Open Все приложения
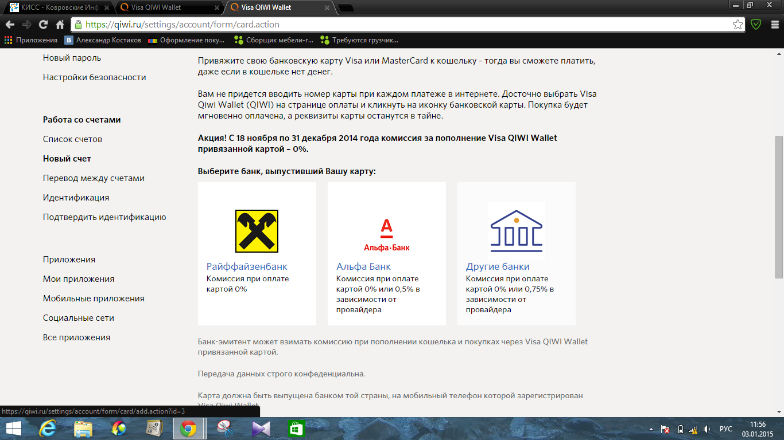 click(x=76, y=337)
